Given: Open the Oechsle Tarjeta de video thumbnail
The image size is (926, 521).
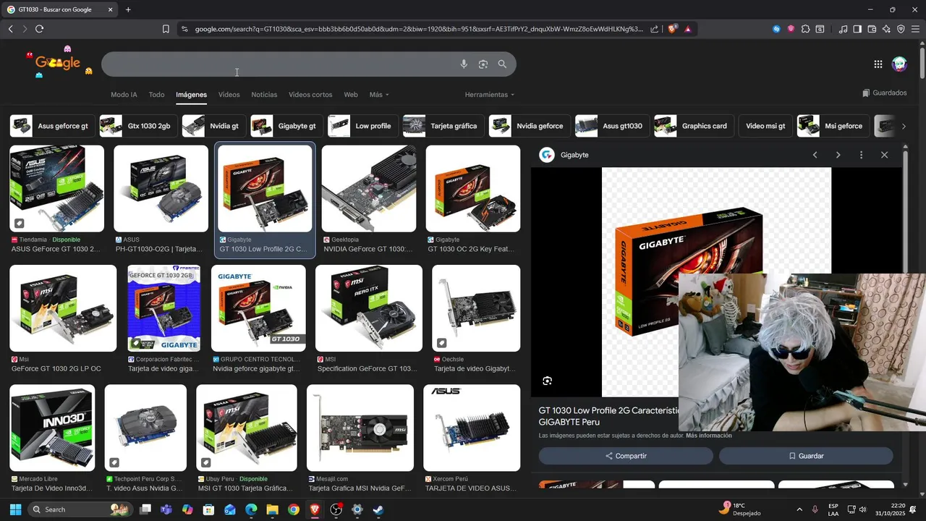Looking at the screenshot, I should click(x=476, y=308).
